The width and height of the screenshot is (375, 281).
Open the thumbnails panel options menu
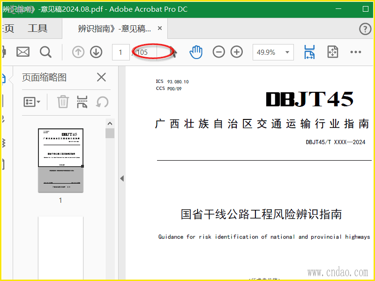32,102
